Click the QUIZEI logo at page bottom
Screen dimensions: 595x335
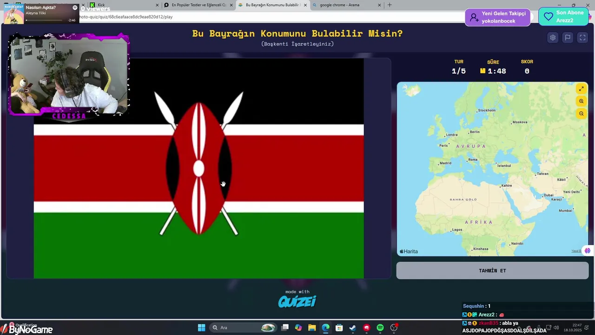pyautogui.click(x=297, y=301)
